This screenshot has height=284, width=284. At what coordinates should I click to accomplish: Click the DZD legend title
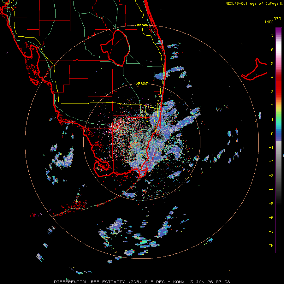click(277, 19)
